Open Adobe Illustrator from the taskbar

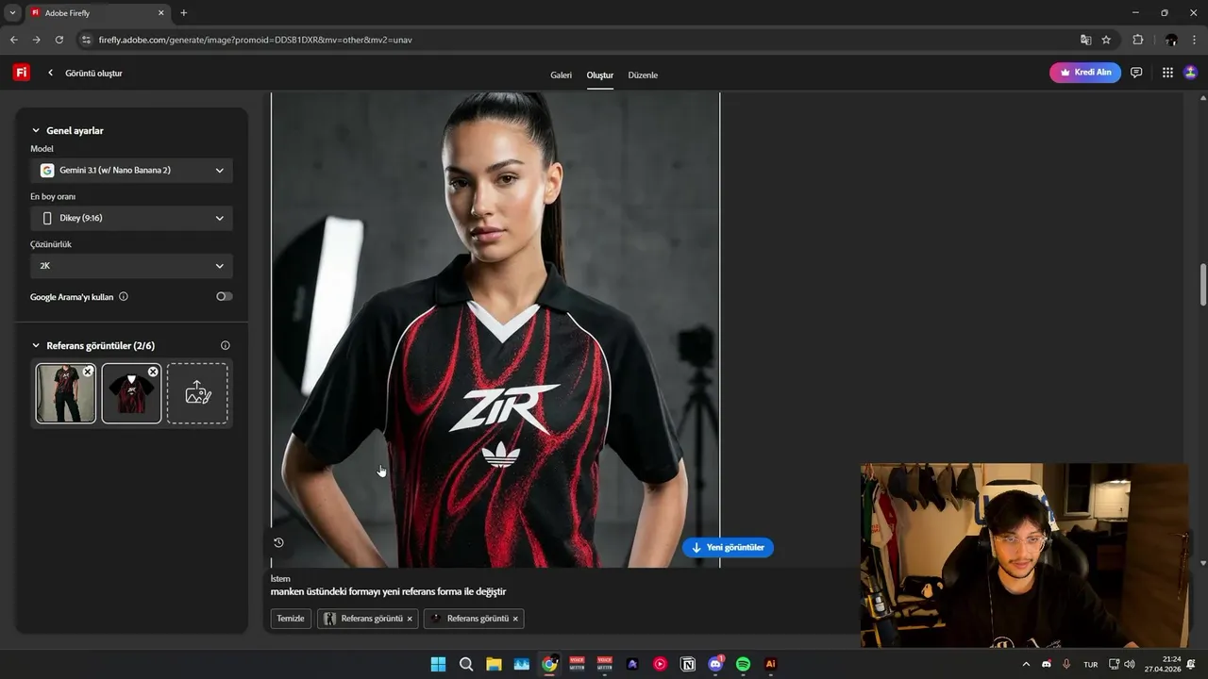[x=770, y=664]
